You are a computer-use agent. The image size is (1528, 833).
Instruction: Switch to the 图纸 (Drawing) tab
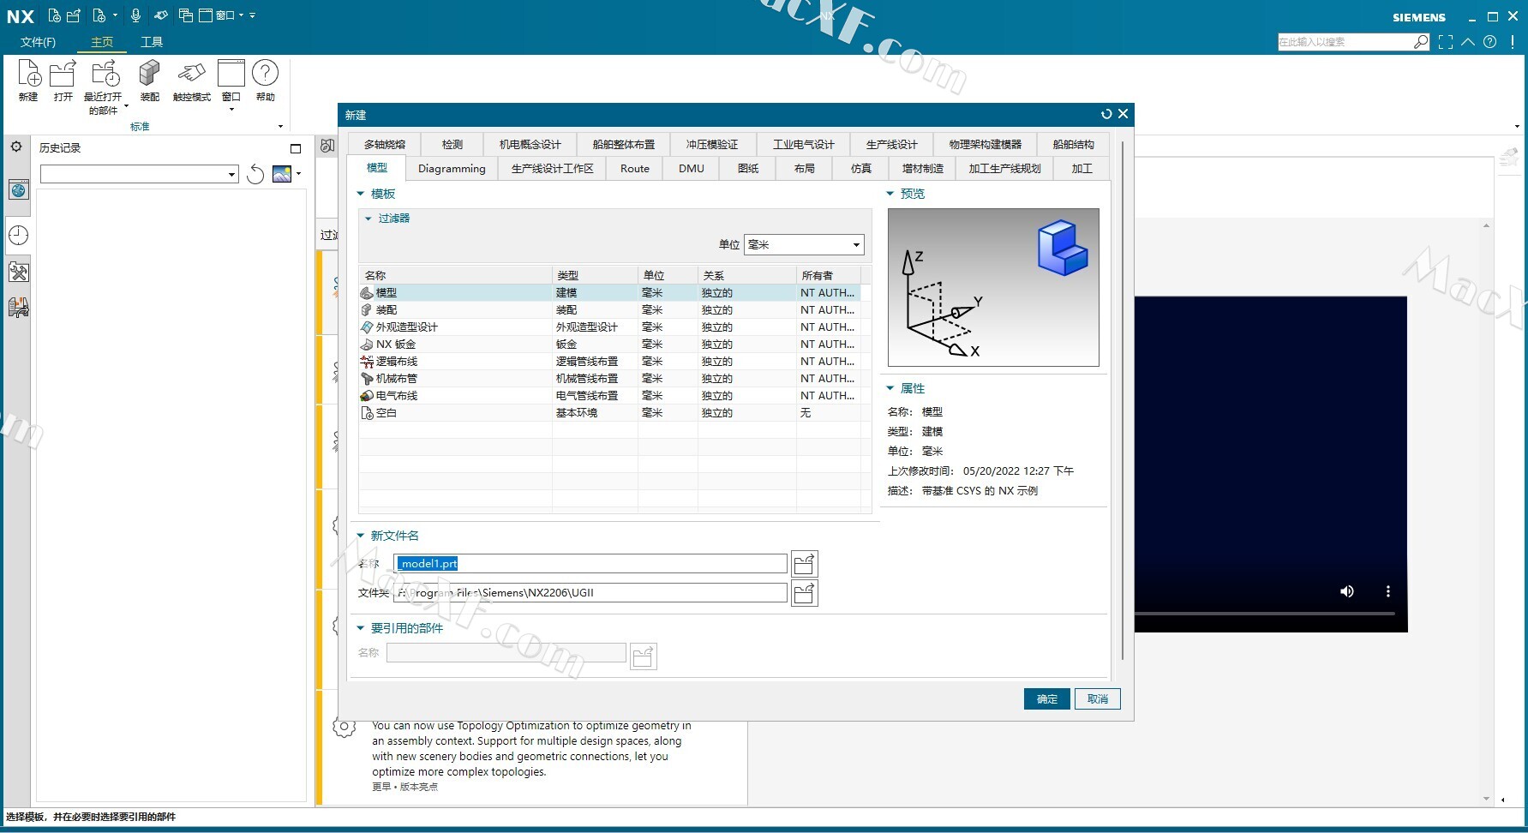748,169
